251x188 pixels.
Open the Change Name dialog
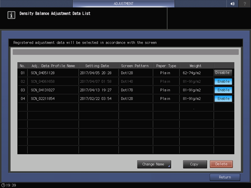(x=154, y=164)
